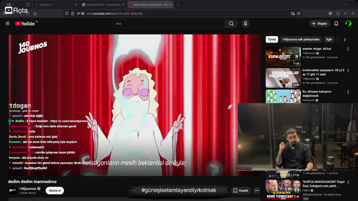358x201 pixels.
Task: Click the 1,56 Mn abone subscriber count
Action: tap(27, 193)
